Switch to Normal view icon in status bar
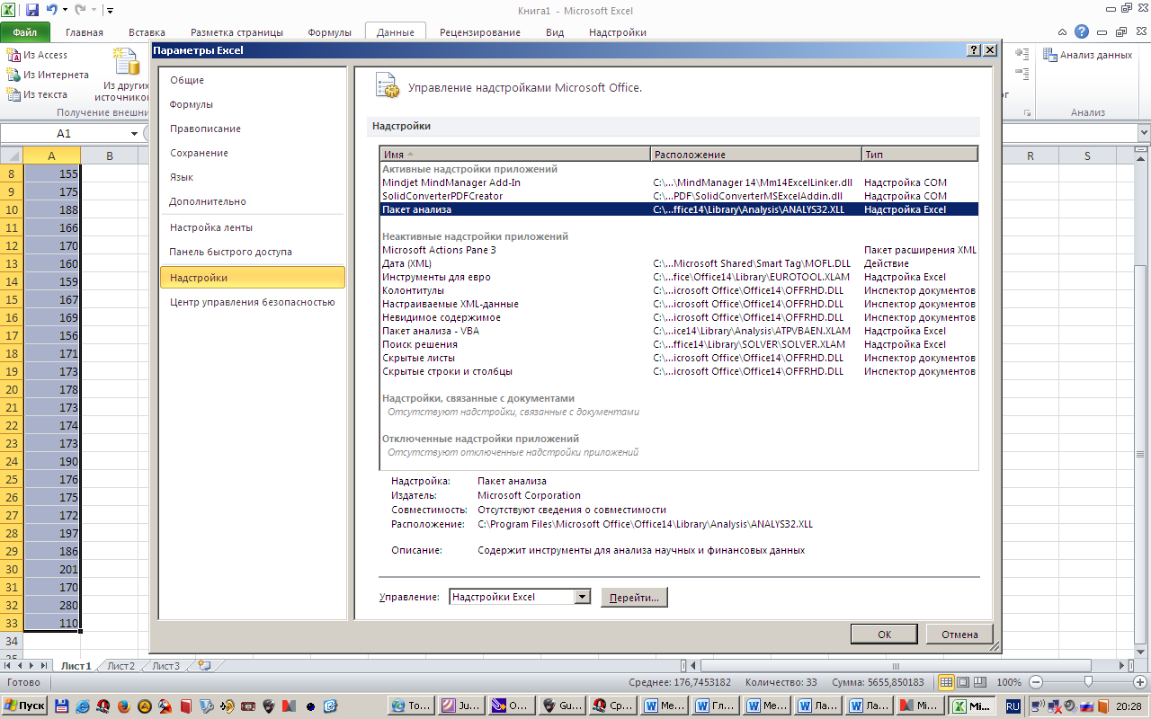Image resolution: width=1151 pixels, height=719 pixels. click(x=946, y=682)
